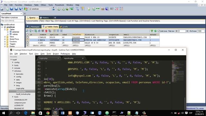Expand the barcodes folder in Sublime sidebar

coord(14,74)
